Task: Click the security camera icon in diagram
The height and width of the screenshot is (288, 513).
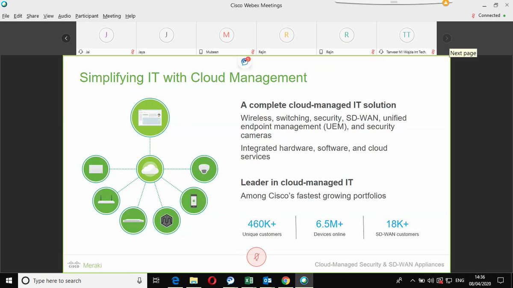Action: click(204, 169)
